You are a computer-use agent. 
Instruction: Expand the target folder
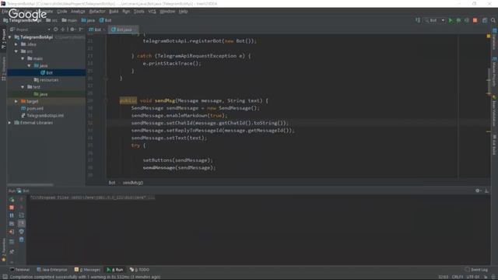(x=16, y=101)
